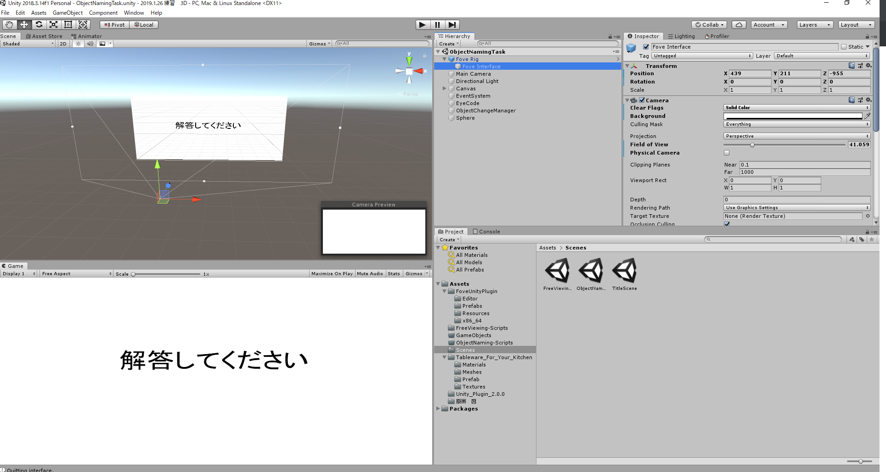Click the Step frame button
This screenshot has width=886, height=472.
pyautogui.click(x=452, y=24)
